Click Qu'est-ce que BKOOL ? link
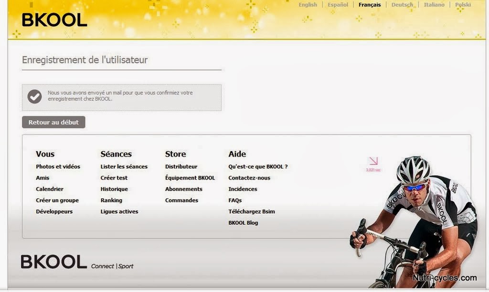489x292 pixels. point(258,167)
